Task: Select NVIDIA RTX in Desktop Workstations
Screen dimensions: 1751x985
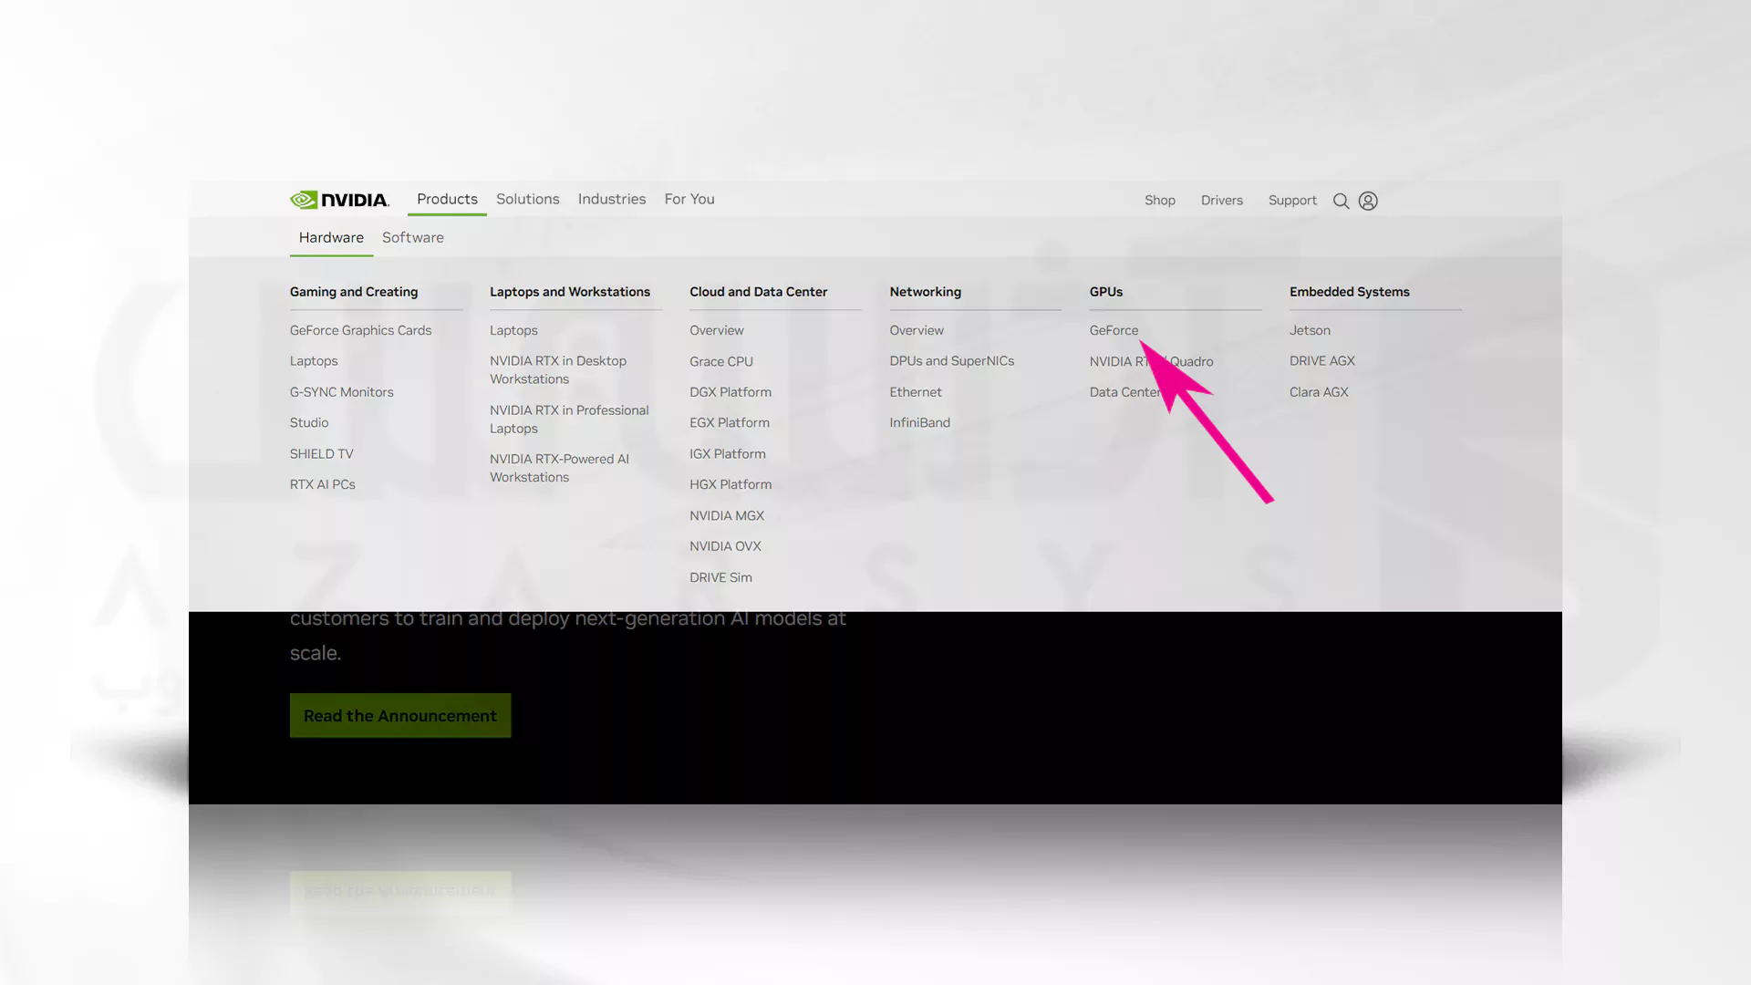Action: click(x=558, y=370)
